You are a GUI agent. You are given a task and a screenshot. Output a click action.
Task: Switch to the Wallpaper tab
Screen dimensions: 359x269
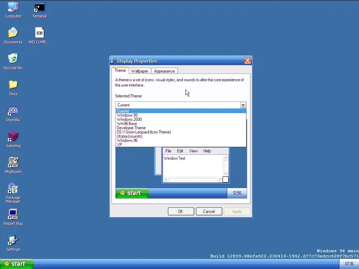pos(140,71)
